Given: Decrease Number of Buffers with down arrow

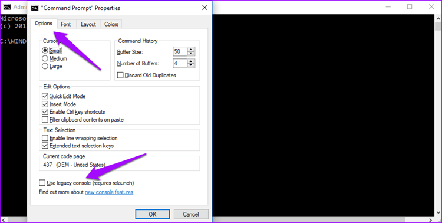Looking at the screenshot, I should coord(191,65).
